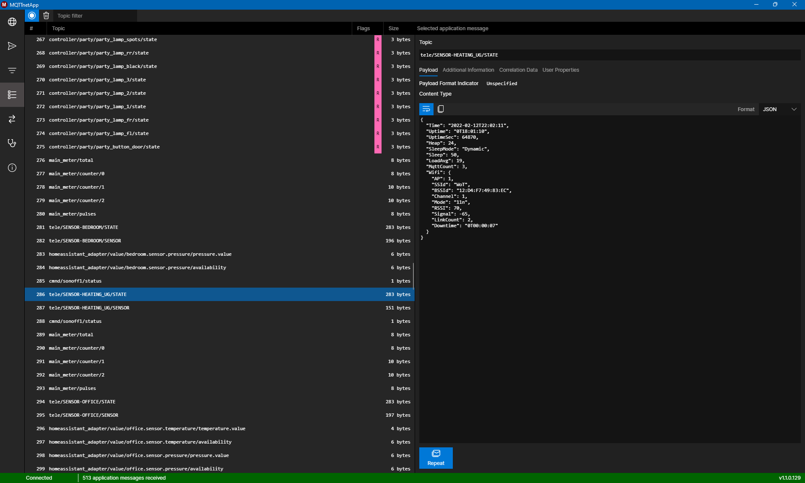Open the stethoscope diagnostics page
The image size is (805, 483).
[x=12, y=143]
